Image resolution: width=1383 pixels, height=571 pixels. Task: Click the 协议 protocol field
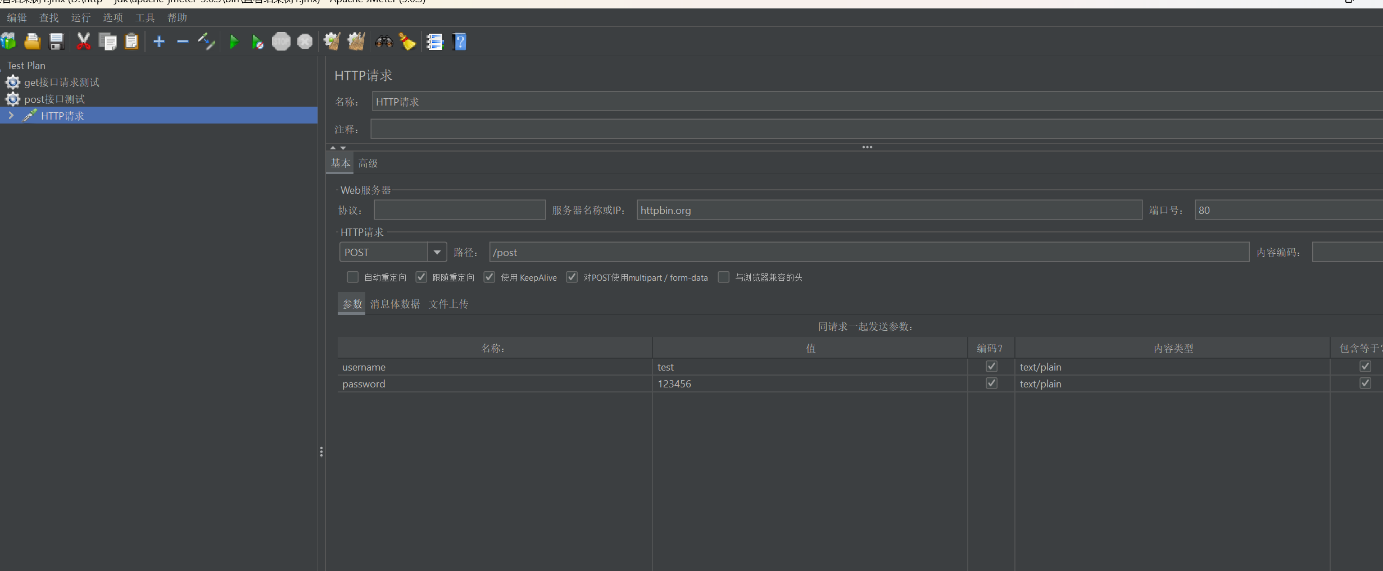pos(460,210)
